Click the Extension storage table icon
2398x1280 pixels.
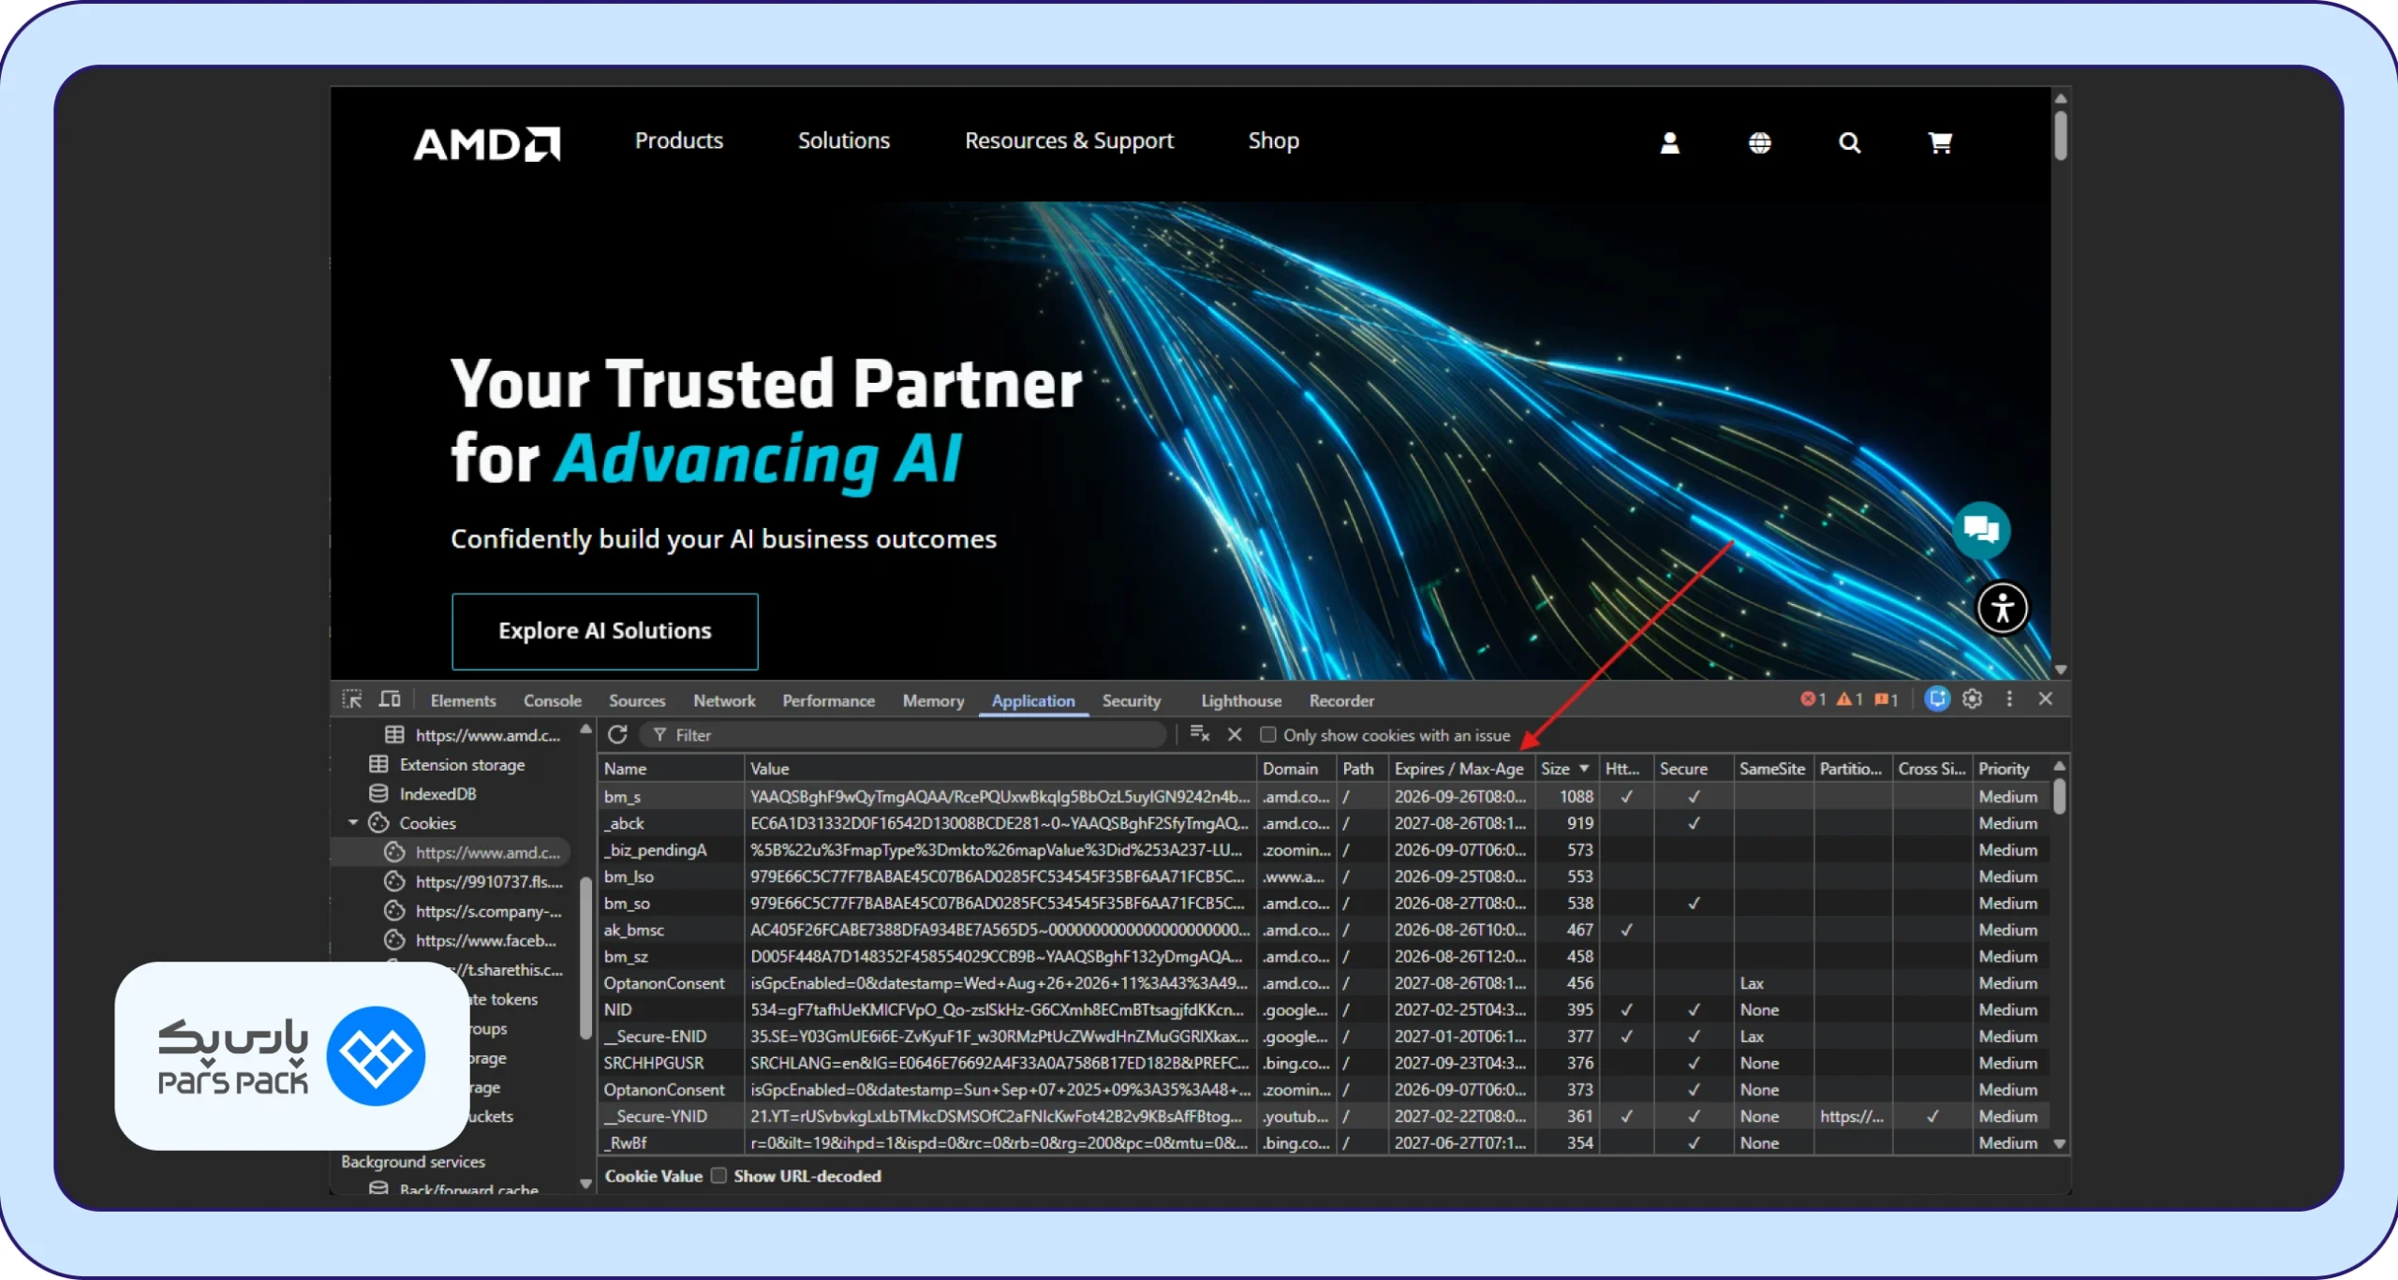tap(378, 764)
